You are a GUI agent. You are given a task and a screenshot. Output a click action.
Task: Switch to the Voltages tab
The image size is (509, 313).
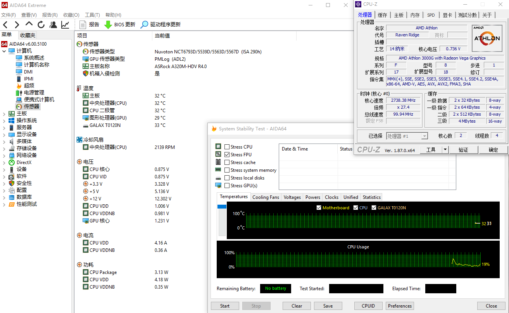tap(292, 197)
